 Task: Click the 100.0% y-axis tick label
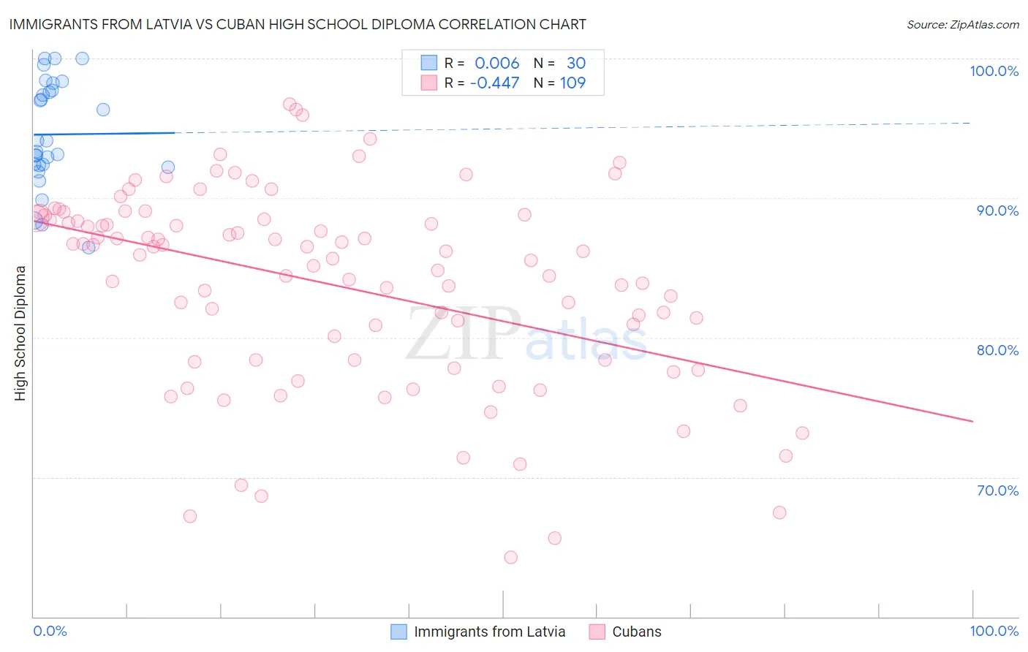[x=994, y=71]
